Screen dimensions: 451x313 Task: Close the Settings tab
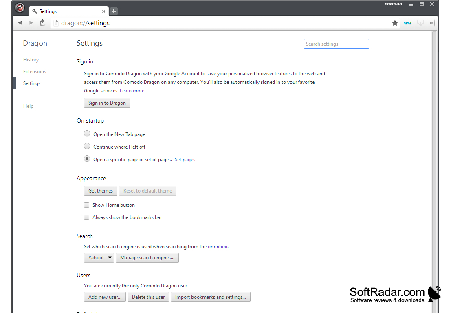point(103,11)
